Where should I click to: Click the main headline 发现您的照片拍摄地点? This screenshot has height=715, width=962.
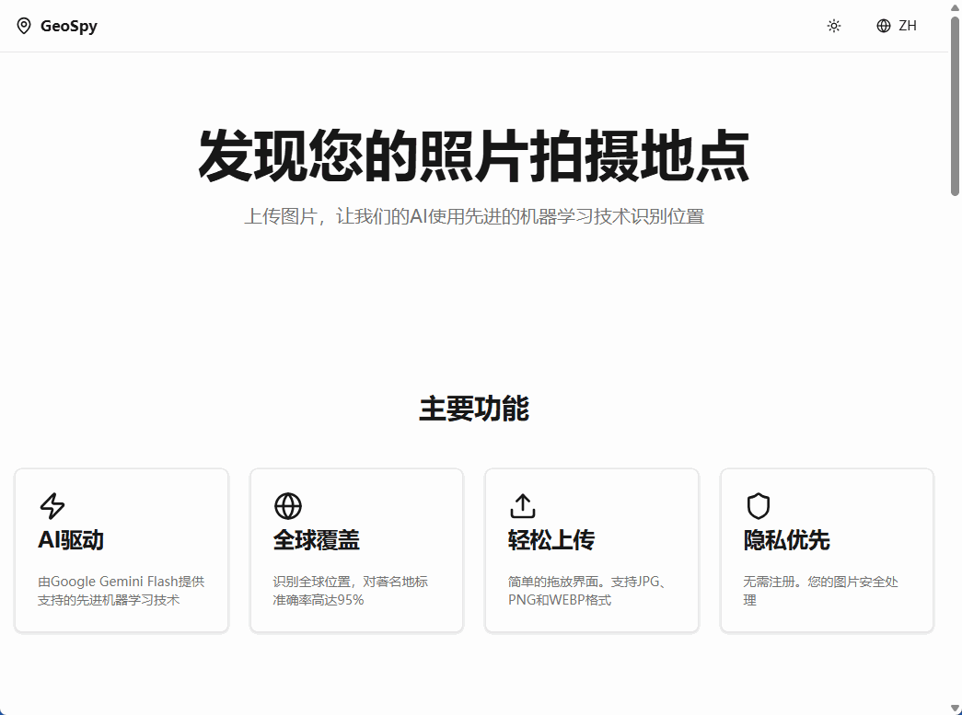pyautogui.click(x=474, y=156)
